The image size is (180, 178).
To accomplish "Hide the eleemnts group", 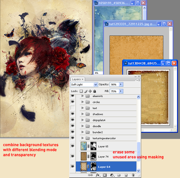I will coord(73,96).
